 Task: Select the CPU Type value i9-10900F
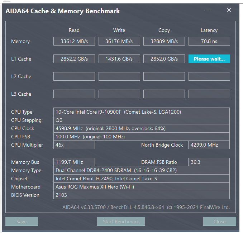[142, 112]
